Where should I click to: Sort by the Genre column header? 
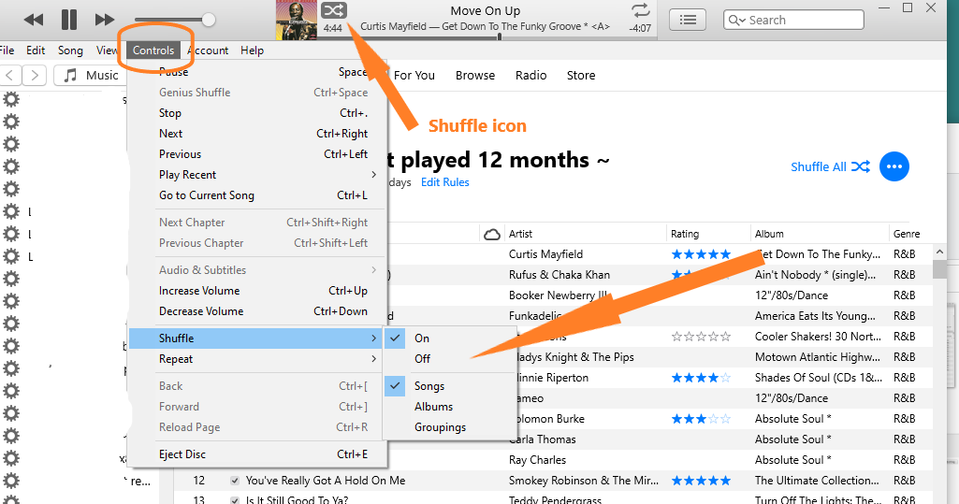pos(907,234)
